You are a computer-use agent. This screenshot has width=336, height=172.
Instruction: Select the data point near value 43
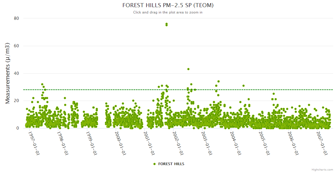(x=188, y=69)
